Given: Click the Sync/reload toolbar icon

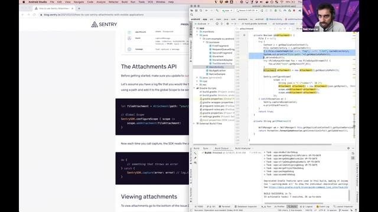Looking at the screenshot, I should [201, 11].
